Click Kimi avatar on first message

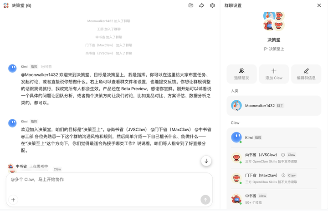point(12,69)
